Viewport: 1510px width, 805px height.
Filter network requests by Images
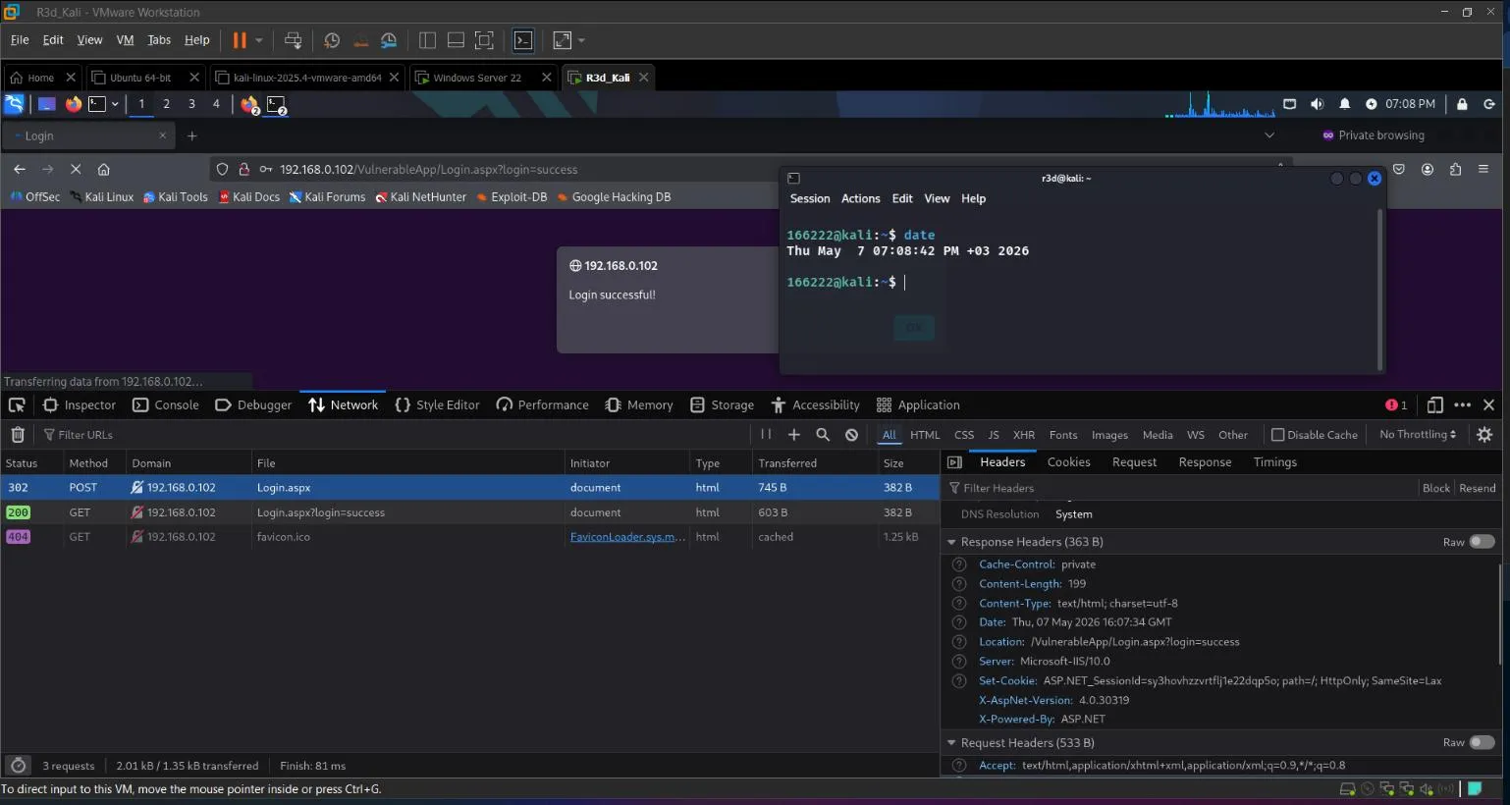click(x=1109, y=435)
